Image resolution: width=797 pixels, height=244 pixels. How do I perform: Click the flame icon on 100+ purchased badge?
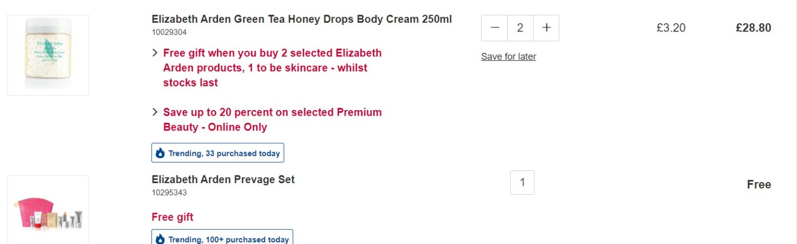pos(161,239)
